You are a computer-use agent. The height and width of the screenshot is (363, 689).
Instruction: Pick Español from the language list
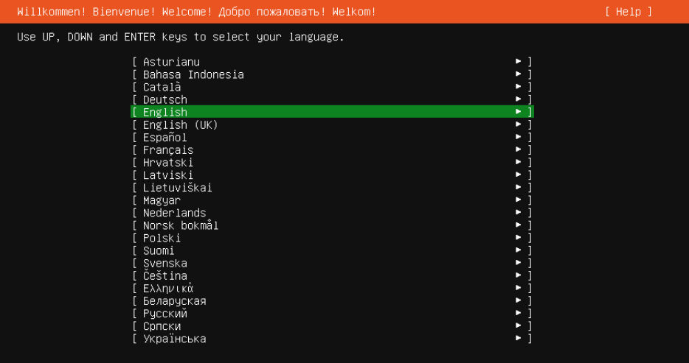(165, 137)
